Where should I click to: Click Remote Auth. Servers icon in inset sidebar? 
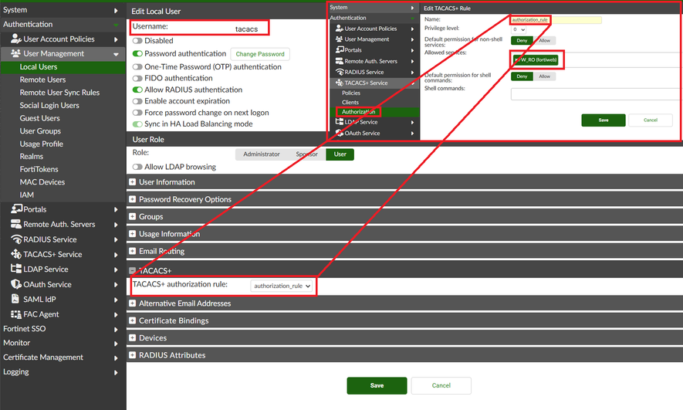coord(340,61)
